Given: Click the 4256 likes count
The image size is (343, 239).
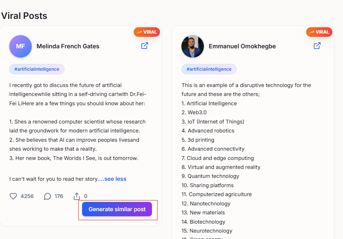Looking at the screenshot, I should pos(27,196).
